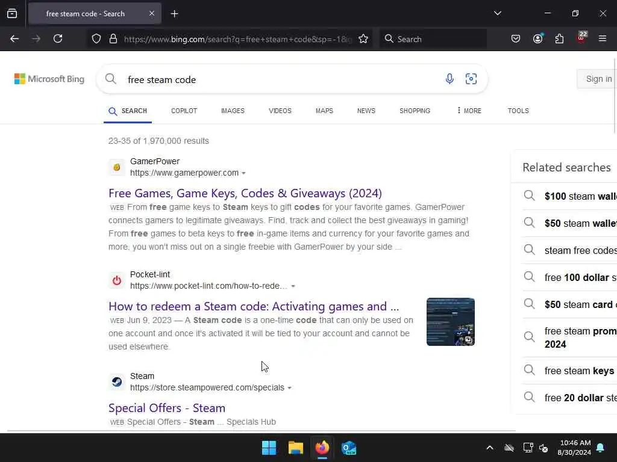This screenshot has width=617, height=462.
Task: List all tabs with the chevron button
Action: point(497,13)
